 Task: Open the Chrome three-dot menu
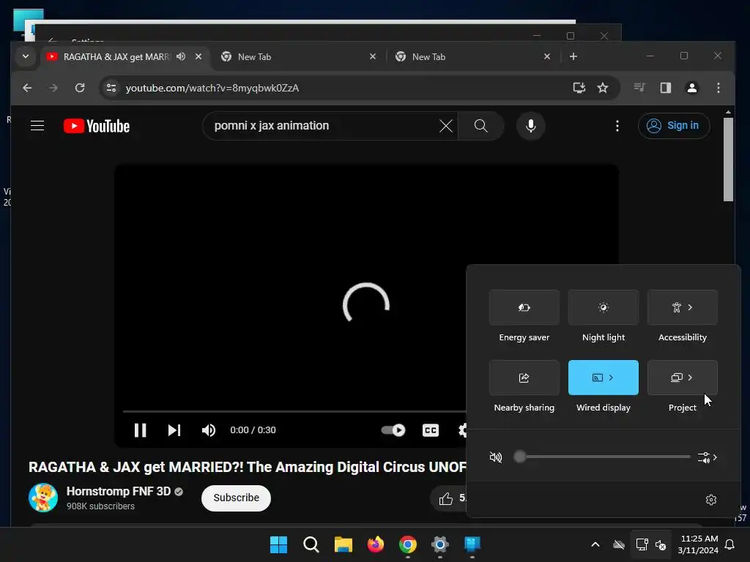pos(719,88)
